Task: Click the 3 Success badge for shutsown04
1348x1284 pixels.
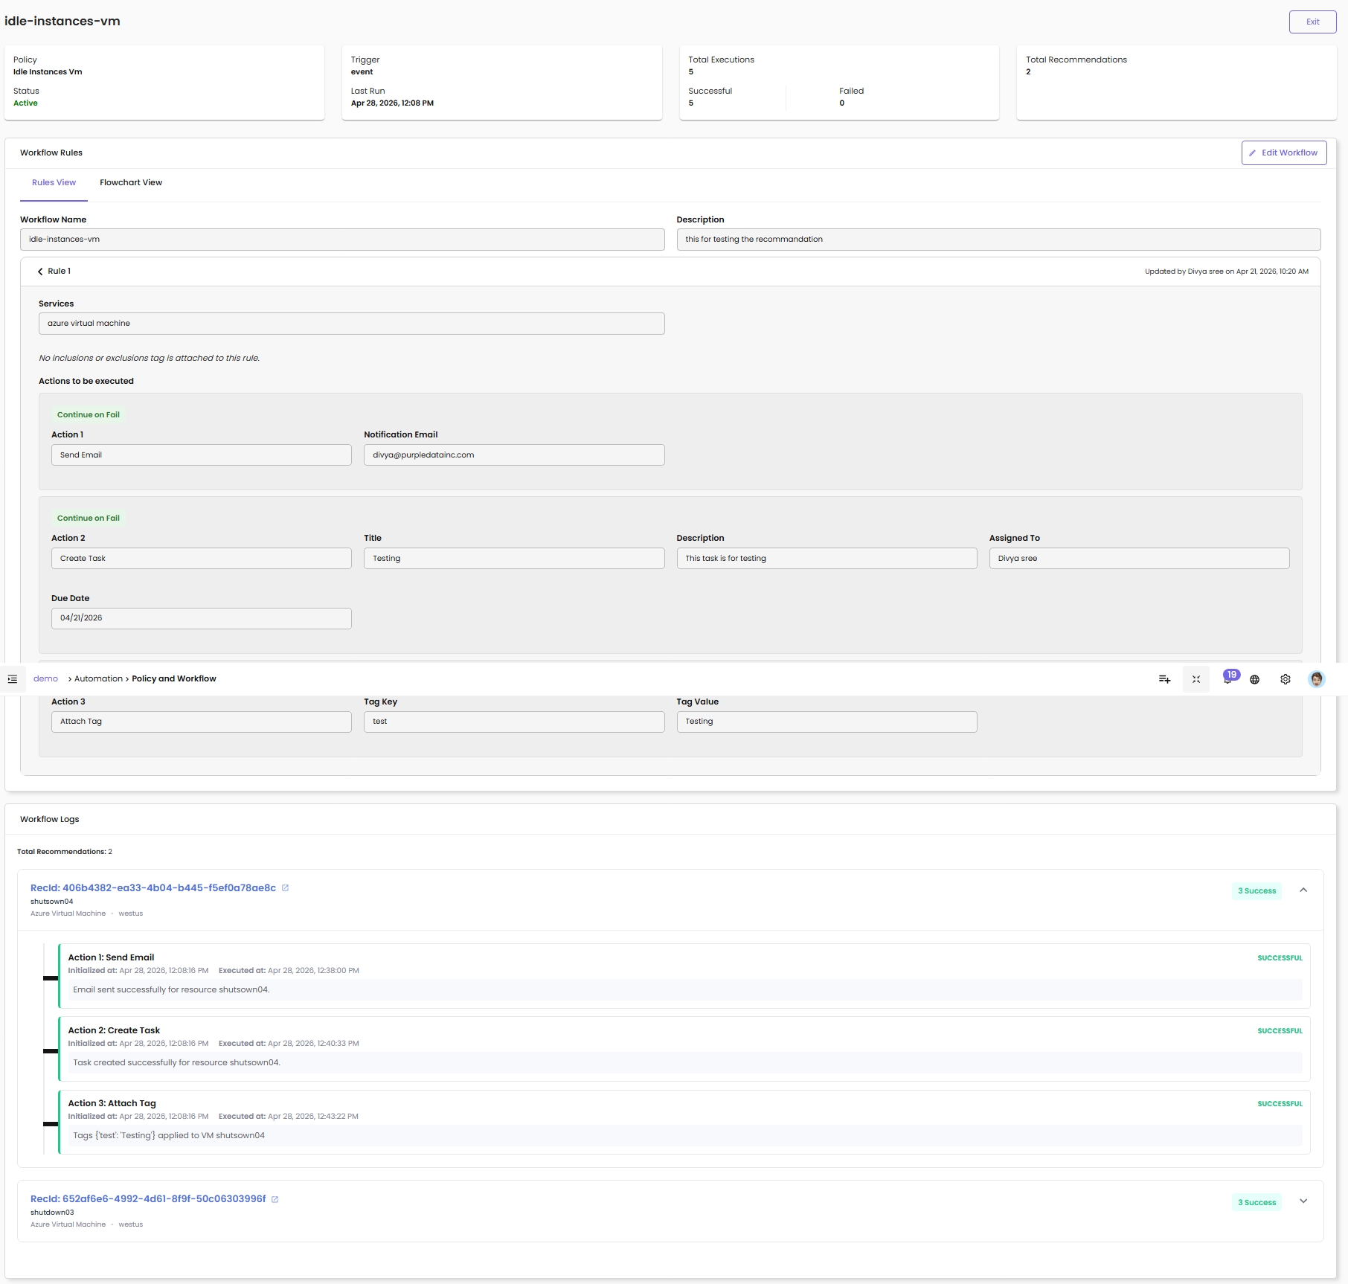Action: (1256, 891)
